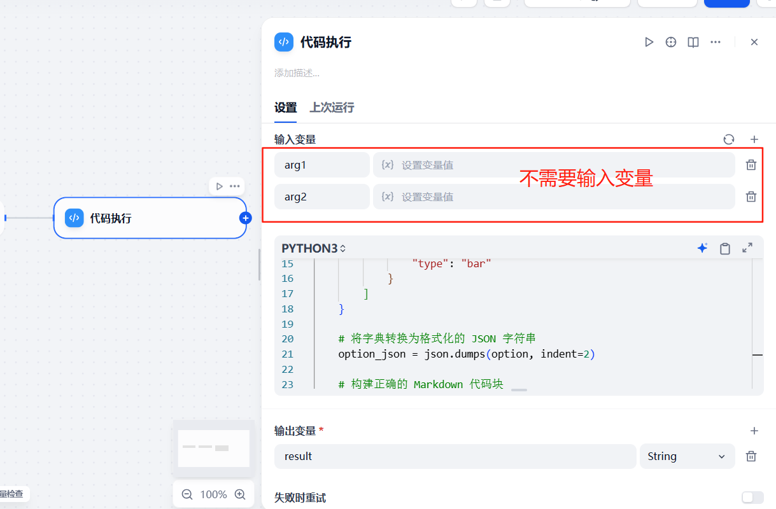Image resolution: width=776 pixels, height=509 pixels.
Task: Locate node on canvas with crosshair icon
Action: 671,42
